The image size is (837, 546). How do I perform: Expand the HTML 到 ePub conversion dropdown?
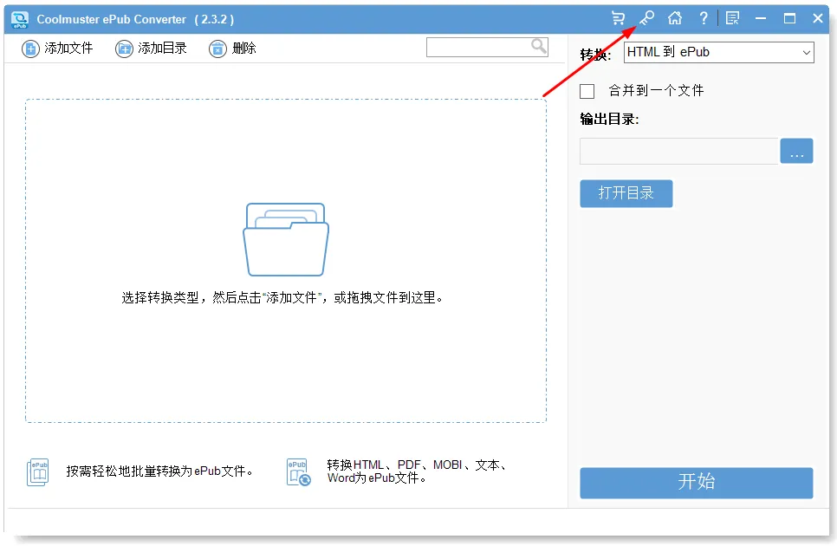coord(718,52)
